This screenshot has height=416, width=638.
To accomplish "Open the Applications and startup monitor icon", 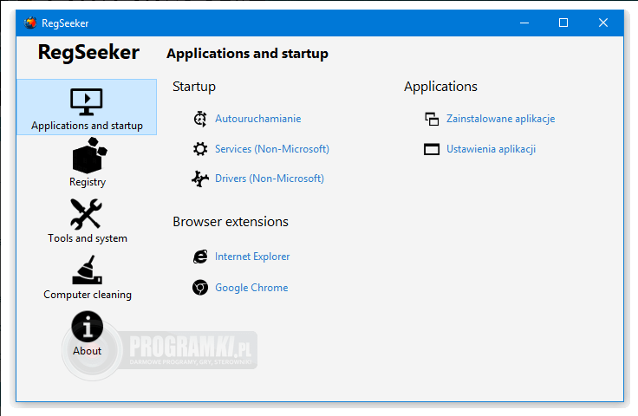I will pyautogui.click(x=87, y=102).
